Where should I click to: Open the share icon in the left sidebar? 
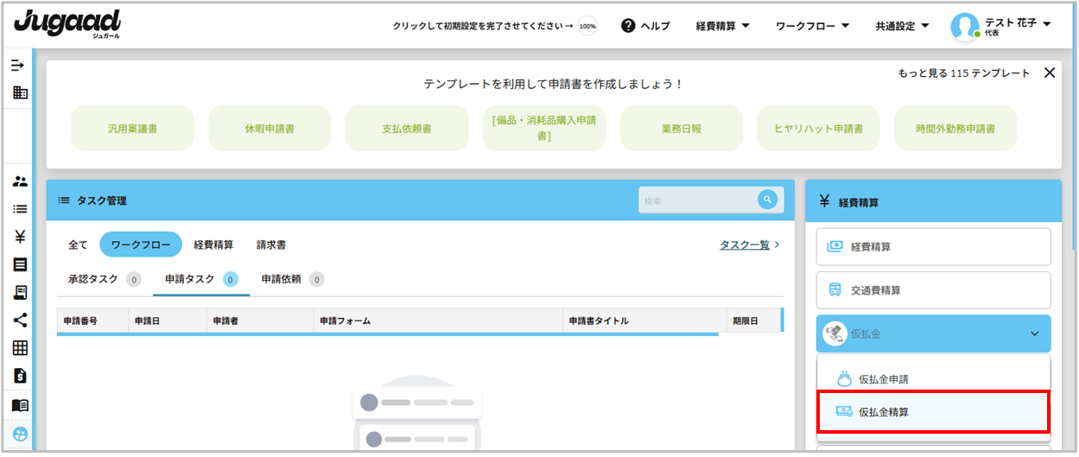(x=20, y=320)
